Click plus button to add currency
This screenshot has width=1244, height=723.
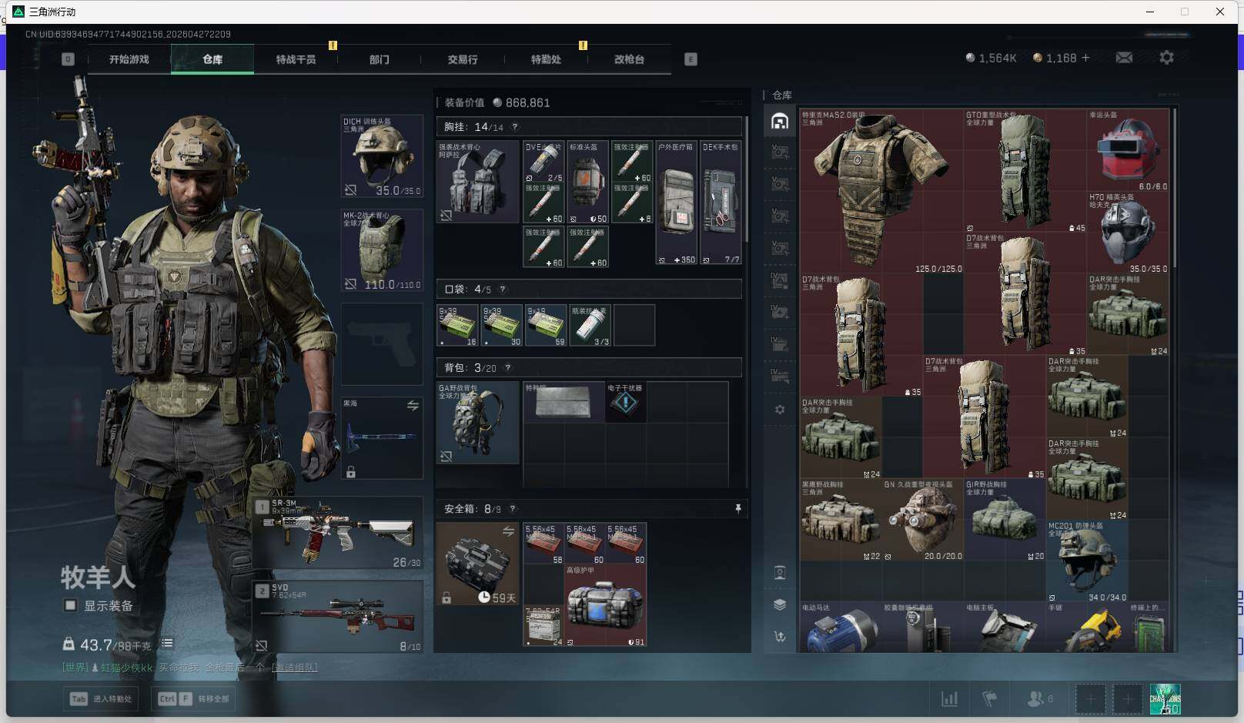[1086, 58]
